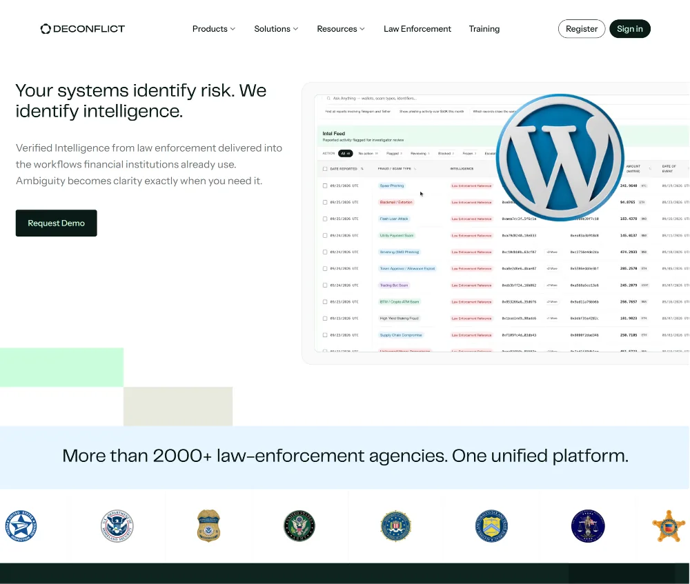Expand the Products dropdown menu

[214, 29]
